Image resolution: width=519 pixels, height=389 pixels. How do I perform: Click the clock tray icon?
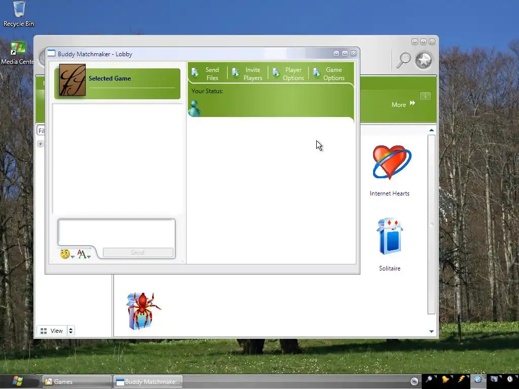pos(510,379)
